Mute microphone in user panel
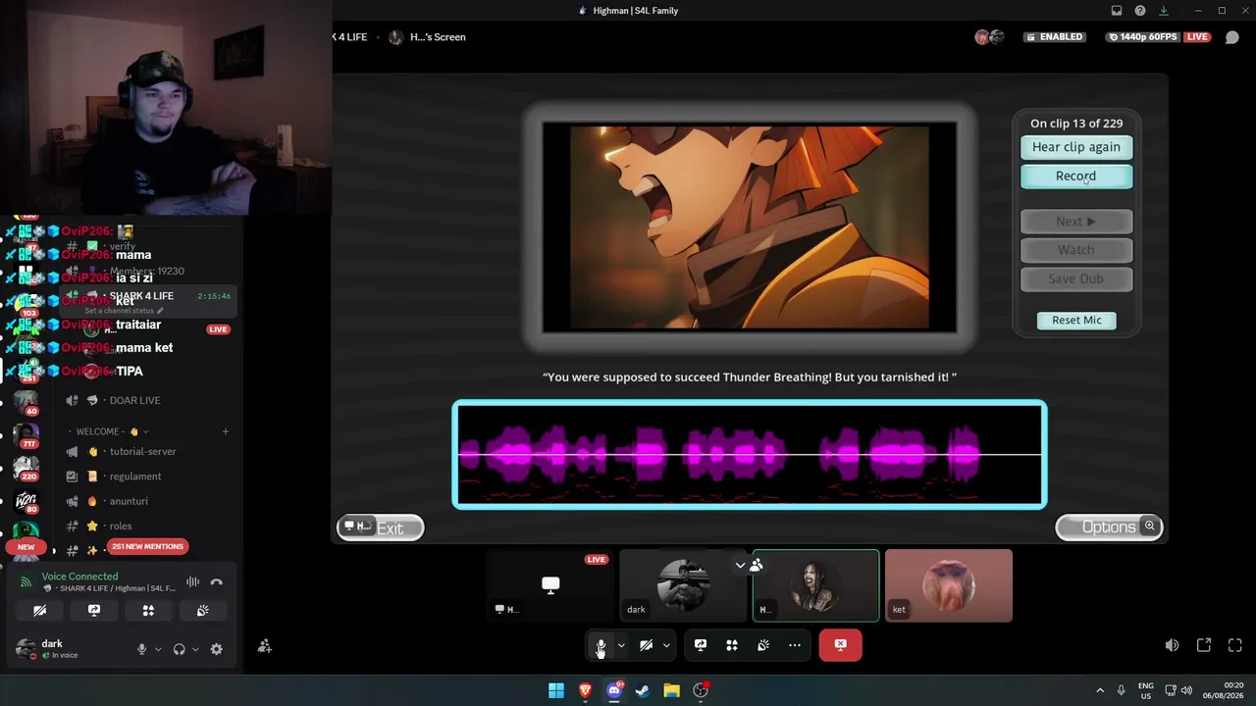 pyautogui.click(x=141, y=649)
